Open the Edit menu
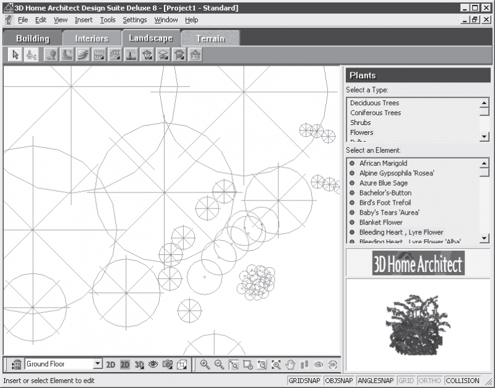The width and height of the screenshot is (495, 388). (x=41, y=20)
